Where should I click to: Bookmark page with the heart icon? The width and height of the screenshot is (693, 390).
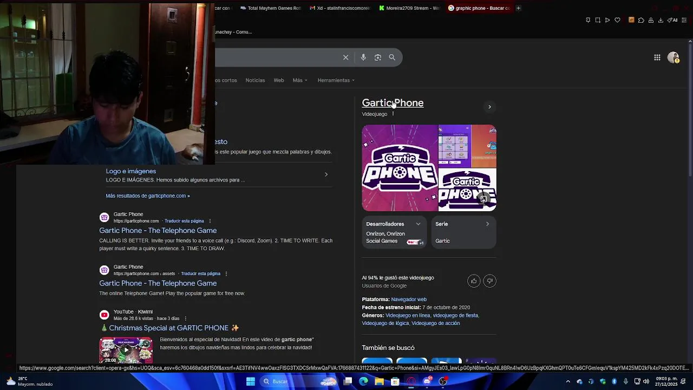pos(617,20)
